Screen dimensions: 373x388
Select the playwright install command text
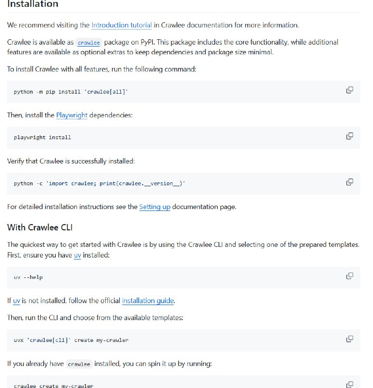[x=44, y=137]
